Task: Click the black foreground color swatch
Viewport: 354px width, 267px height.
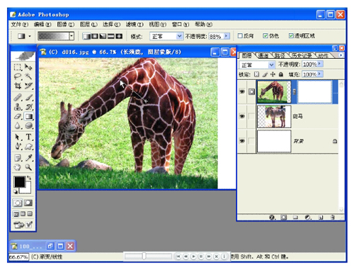Action: 19,182
